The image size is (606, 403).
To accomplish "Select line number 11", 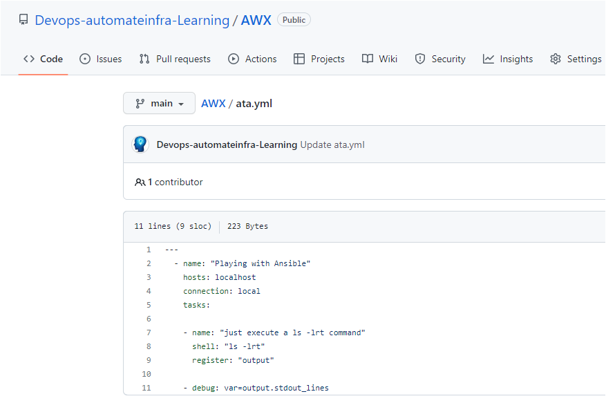I will 146,388.
